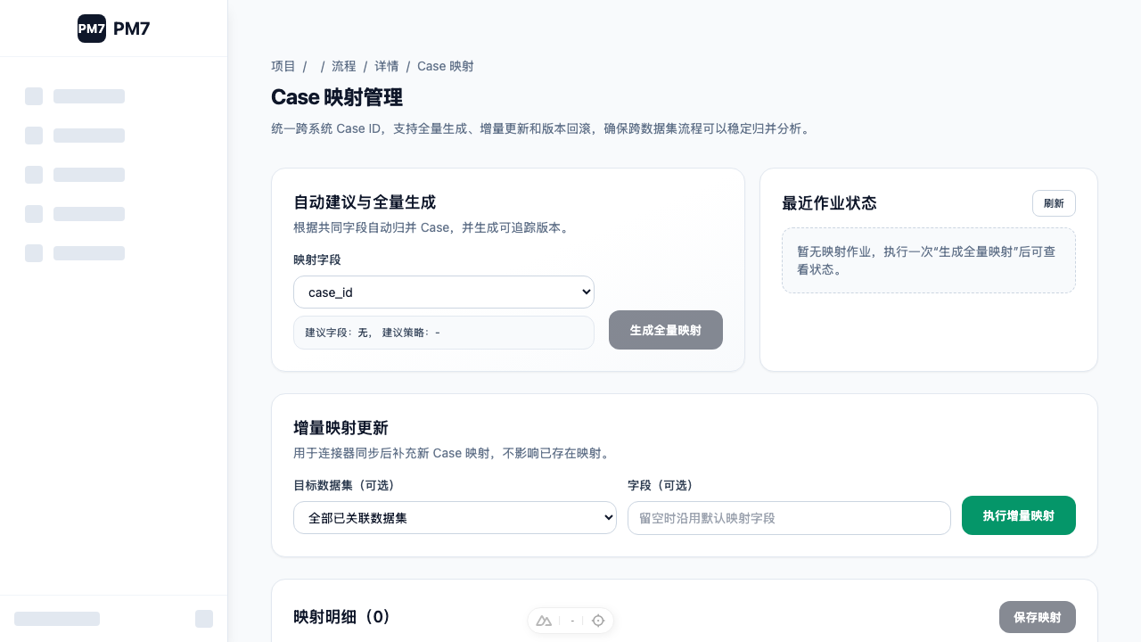Run 执行增量映射 button
The width and height of the screenshot is (1141, 642).
(1019, 515)
